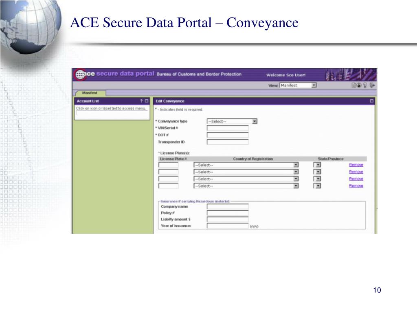Focus the Year of issuance field

228,226
